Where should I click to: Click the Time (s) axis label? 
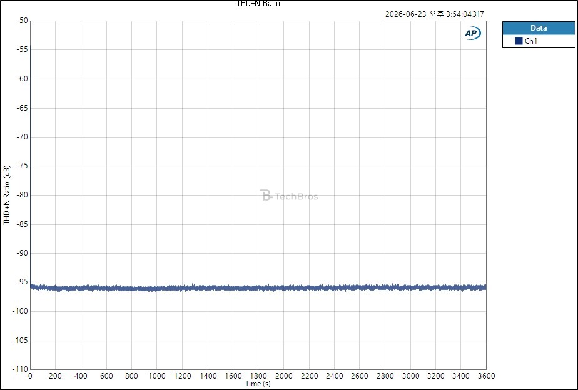pos(258,384)
